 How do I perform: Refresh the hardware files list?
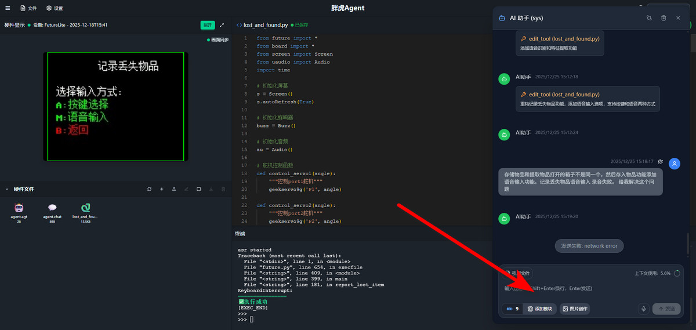pos(149,189)
